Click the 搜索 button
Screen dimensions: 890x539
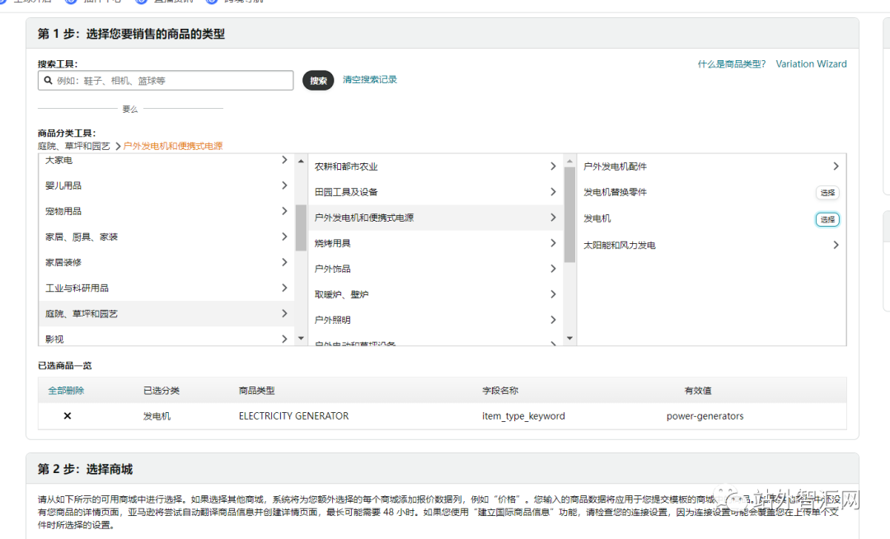(318, 81)
